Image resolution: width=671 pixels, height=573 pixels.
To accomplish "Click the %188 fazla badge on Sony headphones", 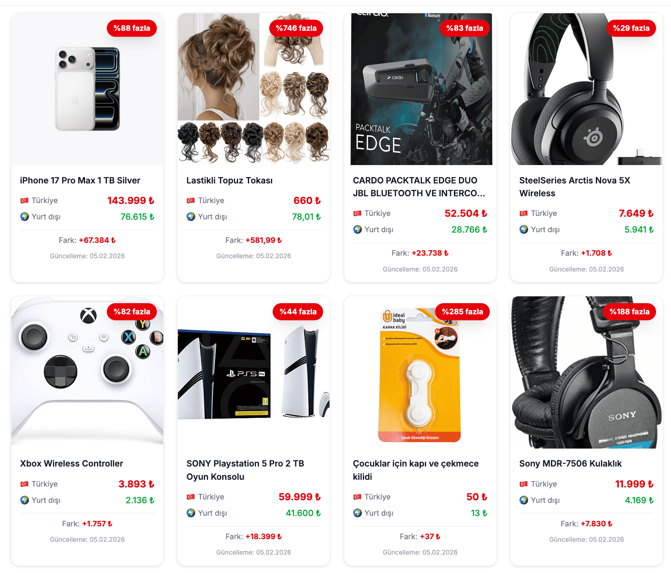I will click(630, 312).
